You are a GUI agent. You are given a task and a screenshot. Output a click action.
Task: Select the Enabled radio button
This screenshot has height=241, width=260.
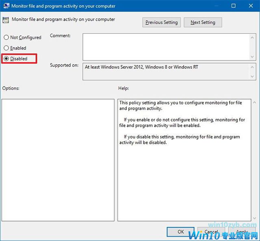click(x=6, y=48)
